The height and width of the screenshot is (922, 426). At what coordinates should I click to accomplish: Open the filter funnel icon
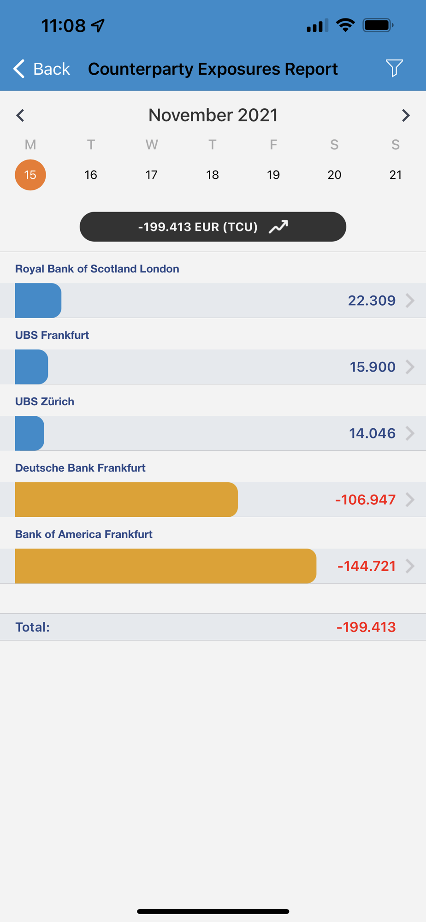click(x=394, y=68)
